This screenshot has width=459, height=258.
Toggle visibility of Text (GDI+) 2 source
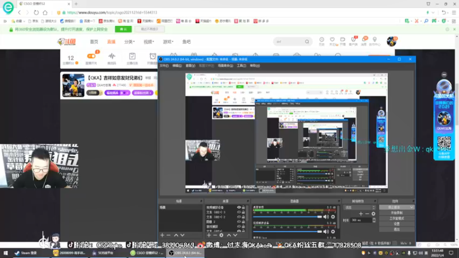(239, 217)
